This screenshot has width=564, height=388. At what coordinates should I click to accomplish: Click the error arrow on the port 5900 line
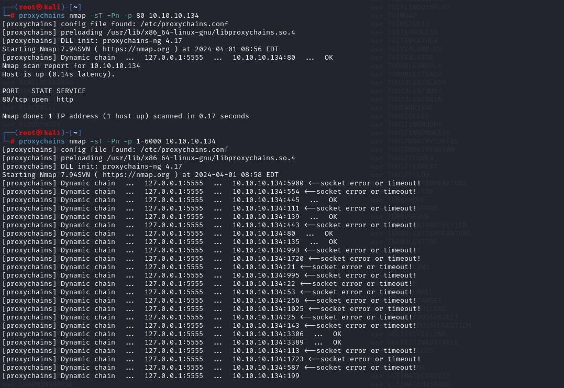tap(314, 183)
